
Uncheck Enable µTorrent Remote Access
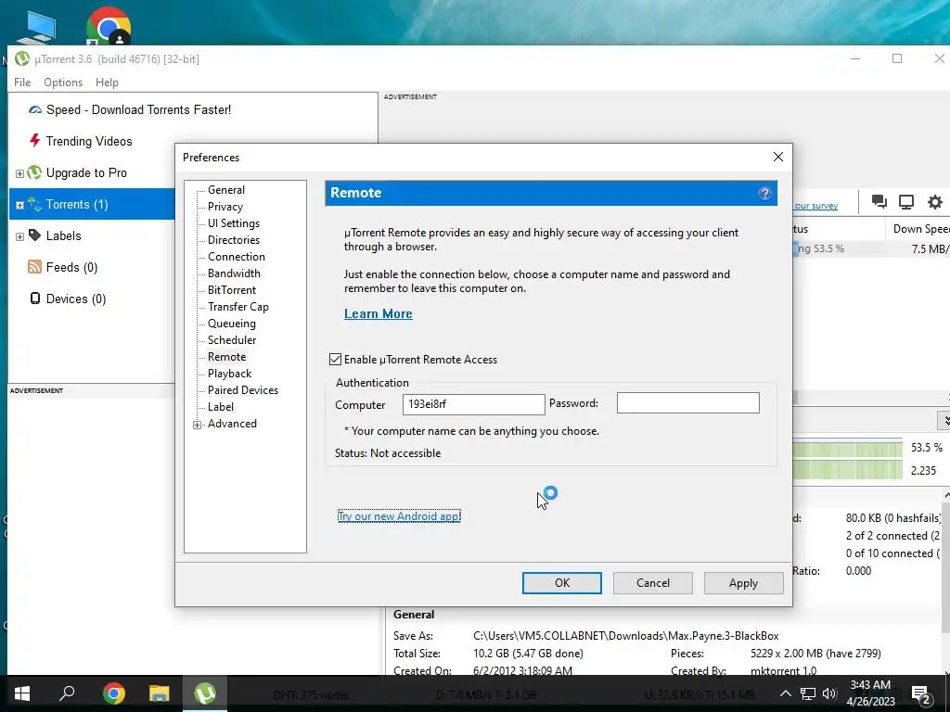coord(335,360)
